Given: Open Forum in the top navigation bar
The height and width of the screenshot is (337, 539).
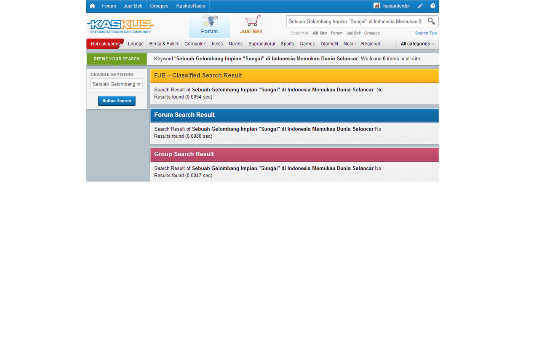Looking at the screenshot, I should pos(109,6).
